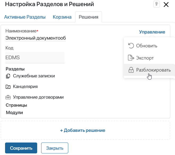This screenshot has height=155, width=175.
Task: Click the Служебные записки documents icon
Action: point(8,76)
